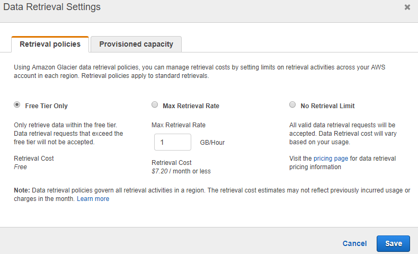Click the bold Note: text
This screenshot has height=254, width=418.
click(22, 190)
